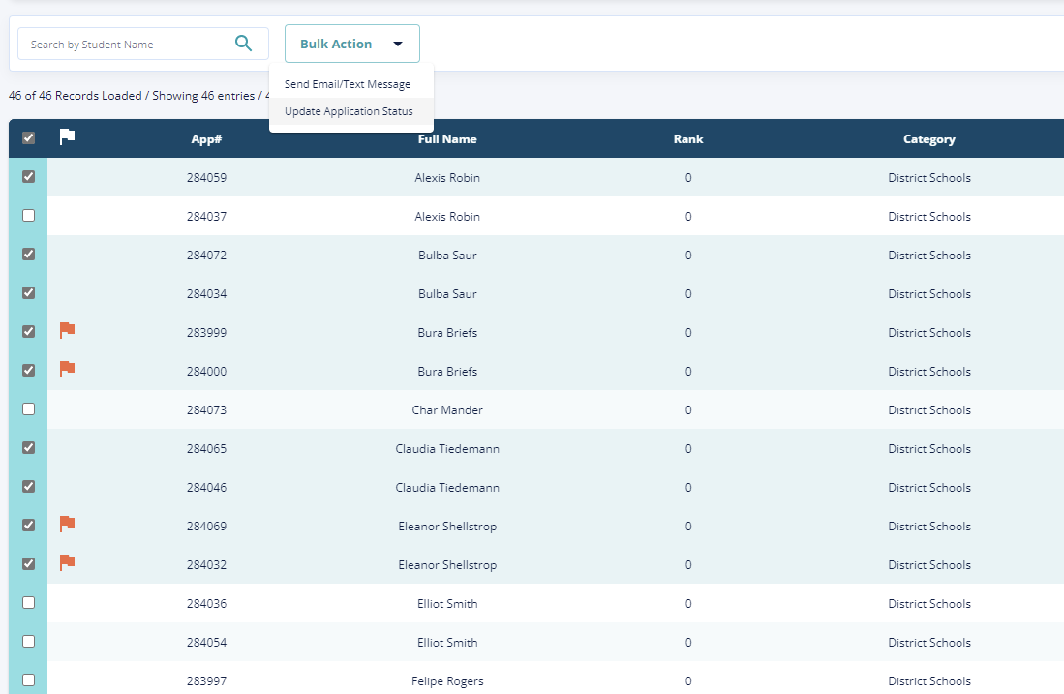This screenshot has height=694, width=1064.
Task: Click the Bulk Action dropdown arrow
Action: click(x=397, y=45)
